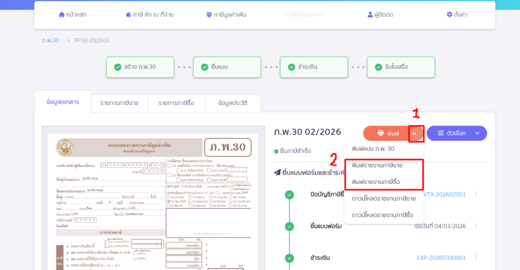Click the home icon beside หน้าหลัก
The image size is (520, 270).
[x=61, y=15]
